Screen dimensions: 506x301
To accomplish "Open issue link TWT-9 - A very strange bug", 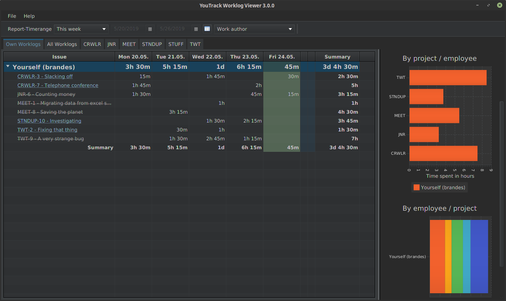I will click(50, 138).
